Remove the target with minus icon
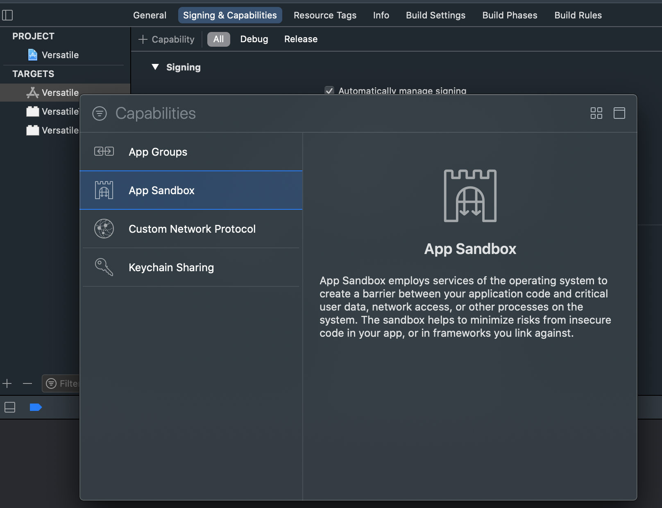 27,383
